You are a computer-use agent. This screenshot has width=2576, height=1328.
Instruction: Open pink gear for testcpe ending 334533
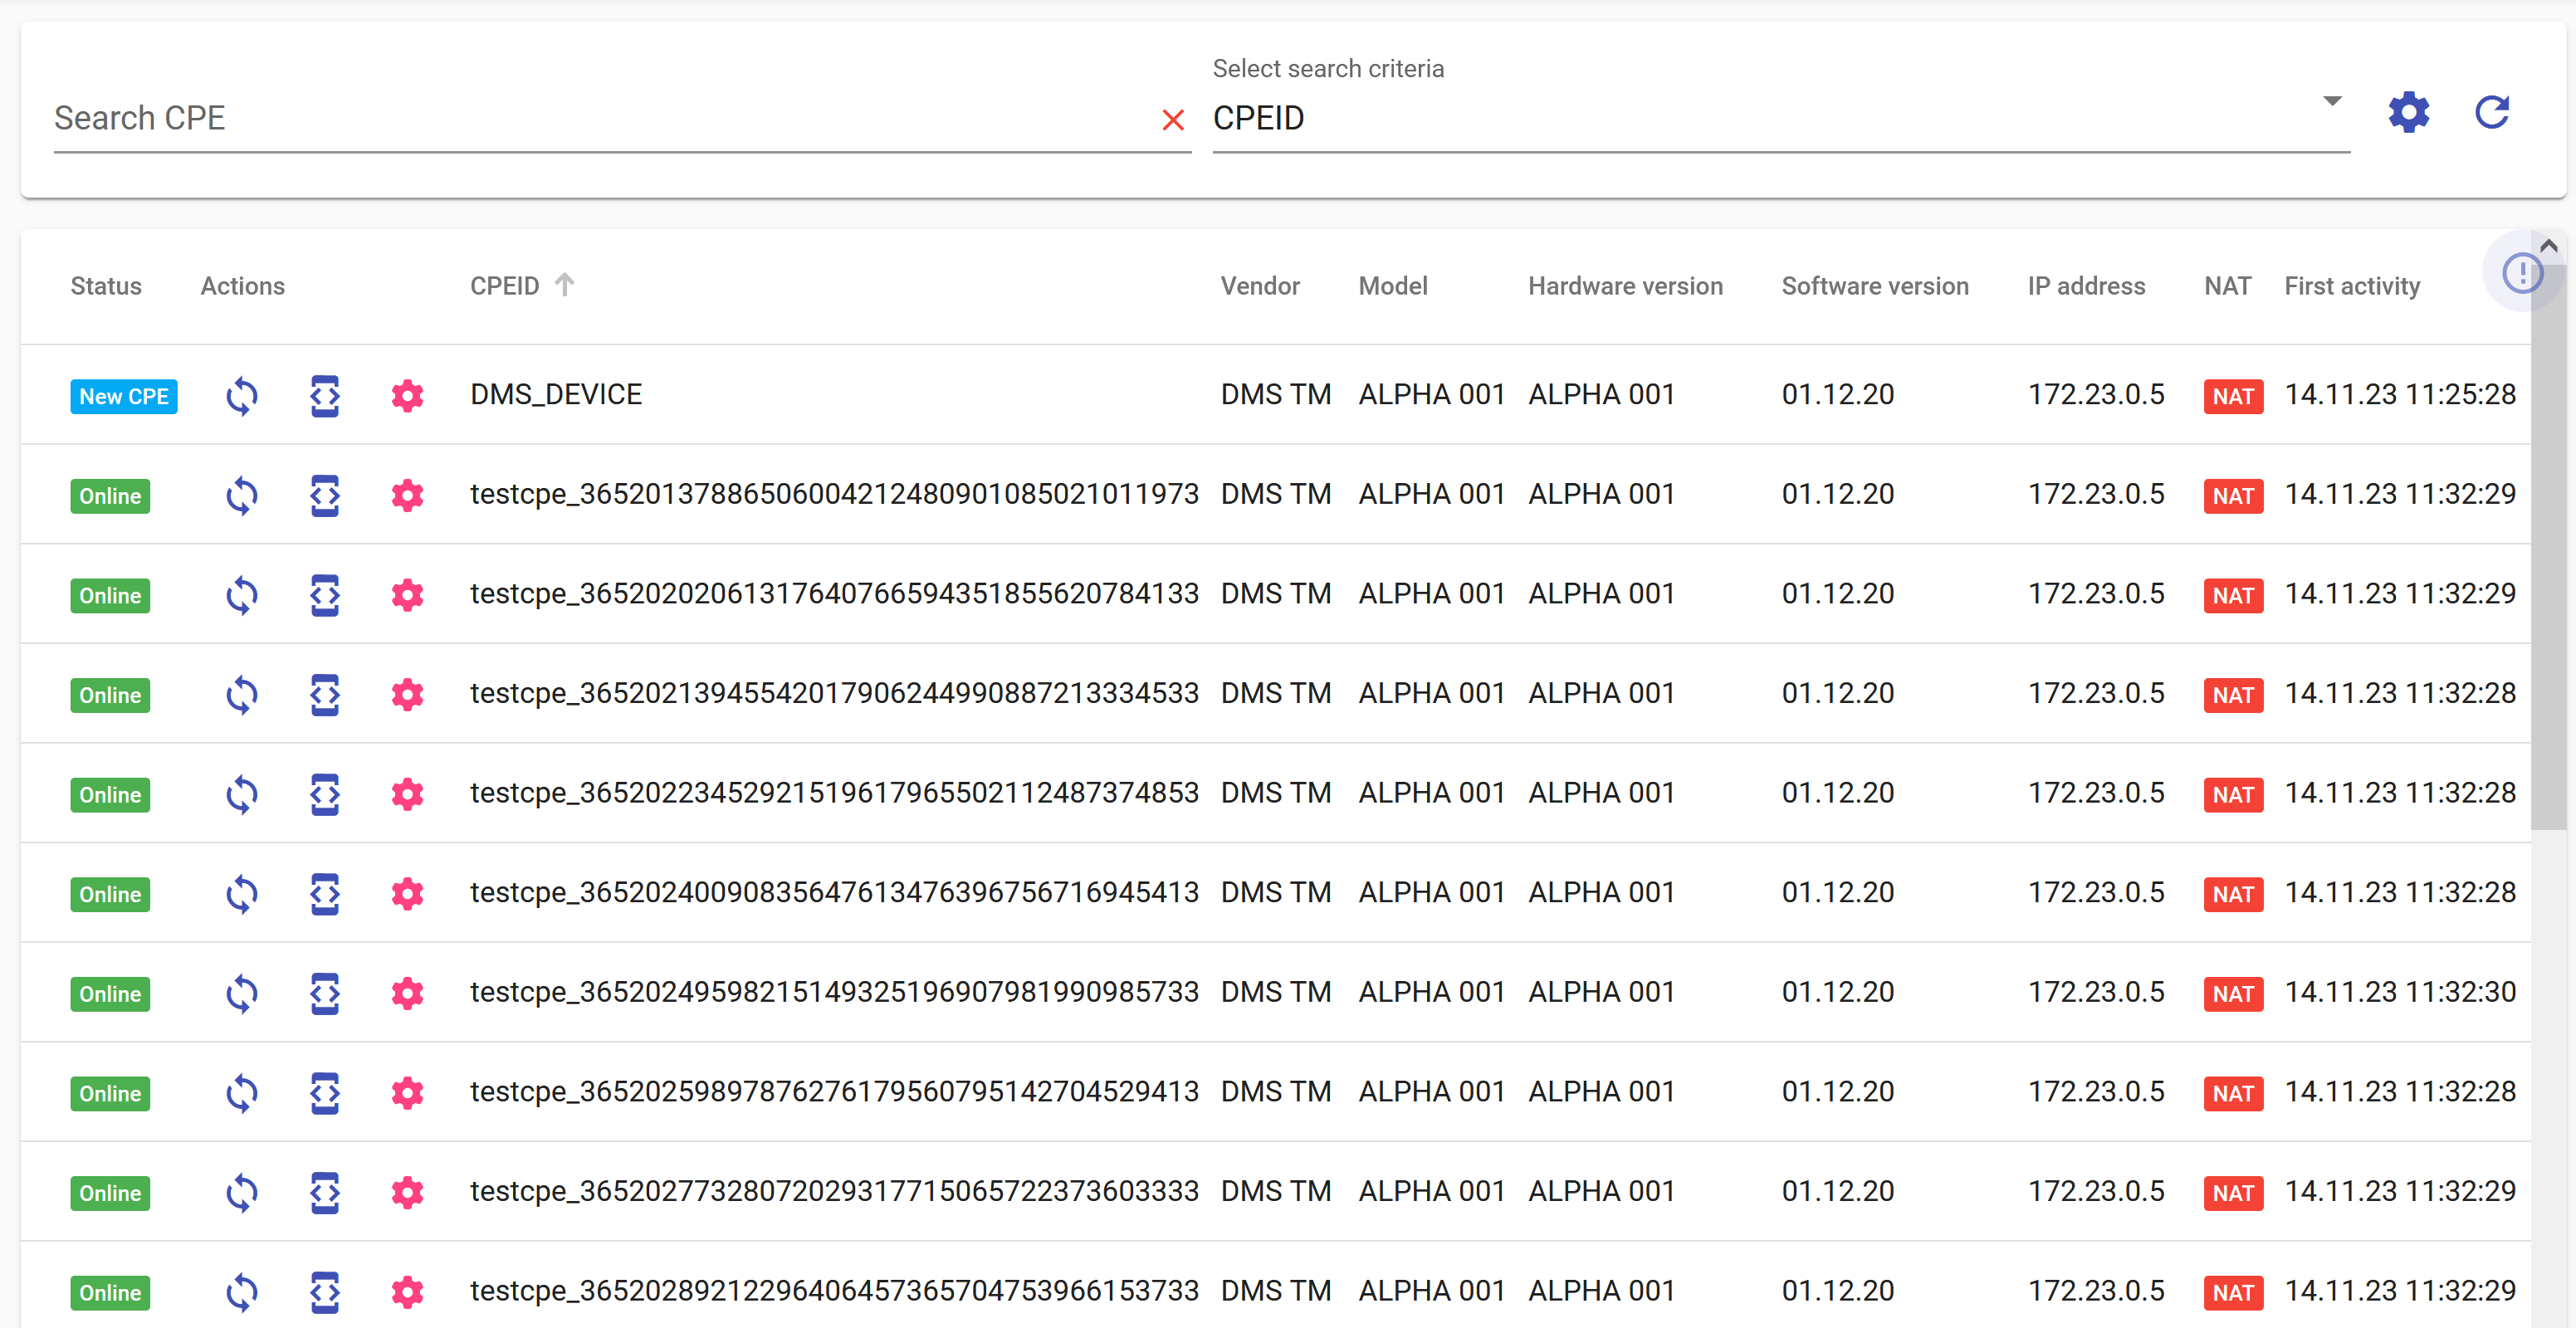(407, 695)
